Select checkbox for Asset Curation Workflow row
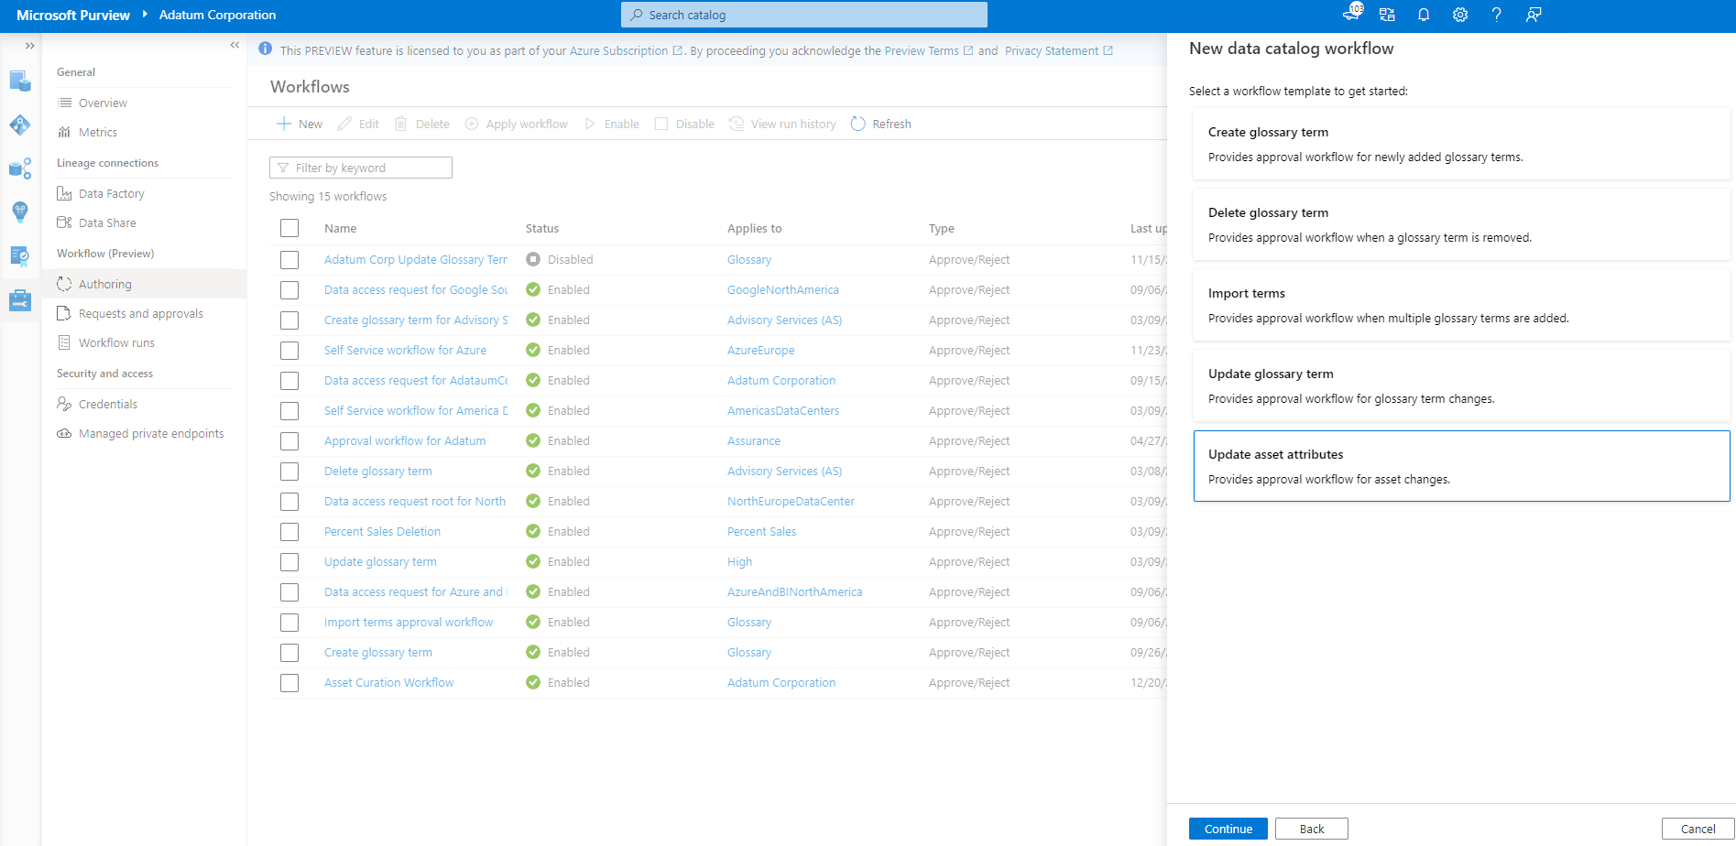 pos(289,683)
